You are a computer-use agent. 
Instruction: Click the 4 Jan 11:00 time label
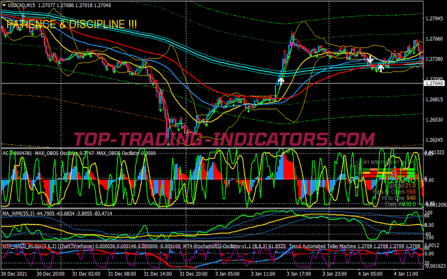click(x=407, y=274)
